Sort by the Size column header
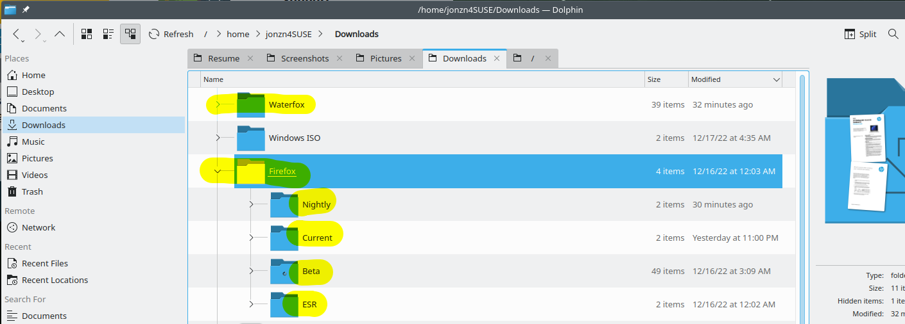The image size is (905, 324). point(666,79)
